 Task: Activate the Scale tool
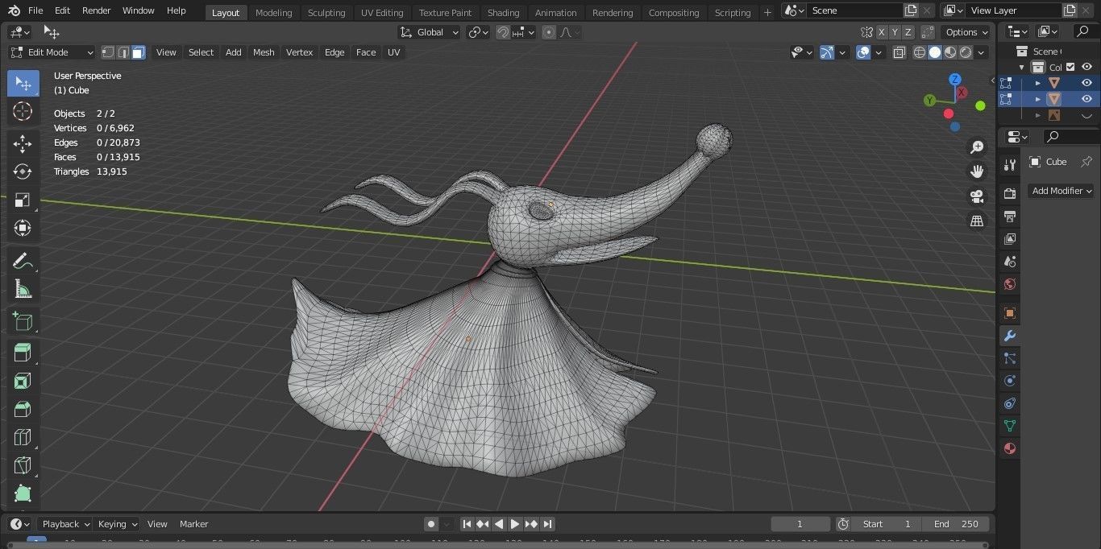[23, 200]
